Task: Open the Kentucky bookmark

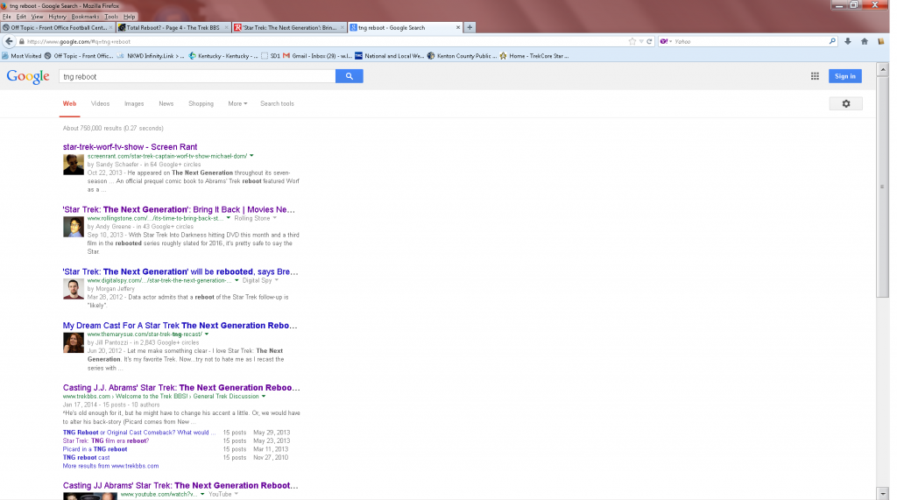Action: 223,56
